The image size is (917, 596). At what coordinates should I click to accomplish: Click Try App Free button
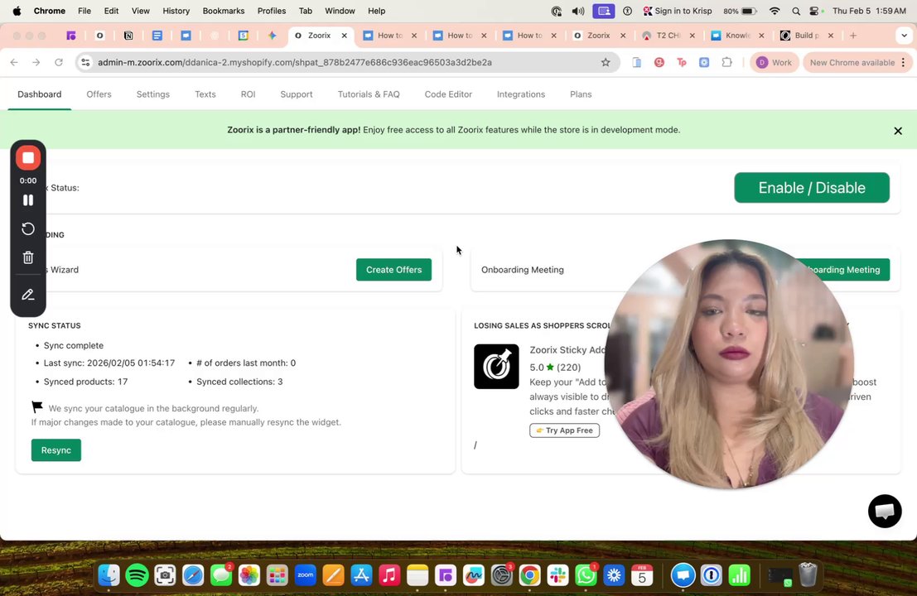click(x=564, y=430)
